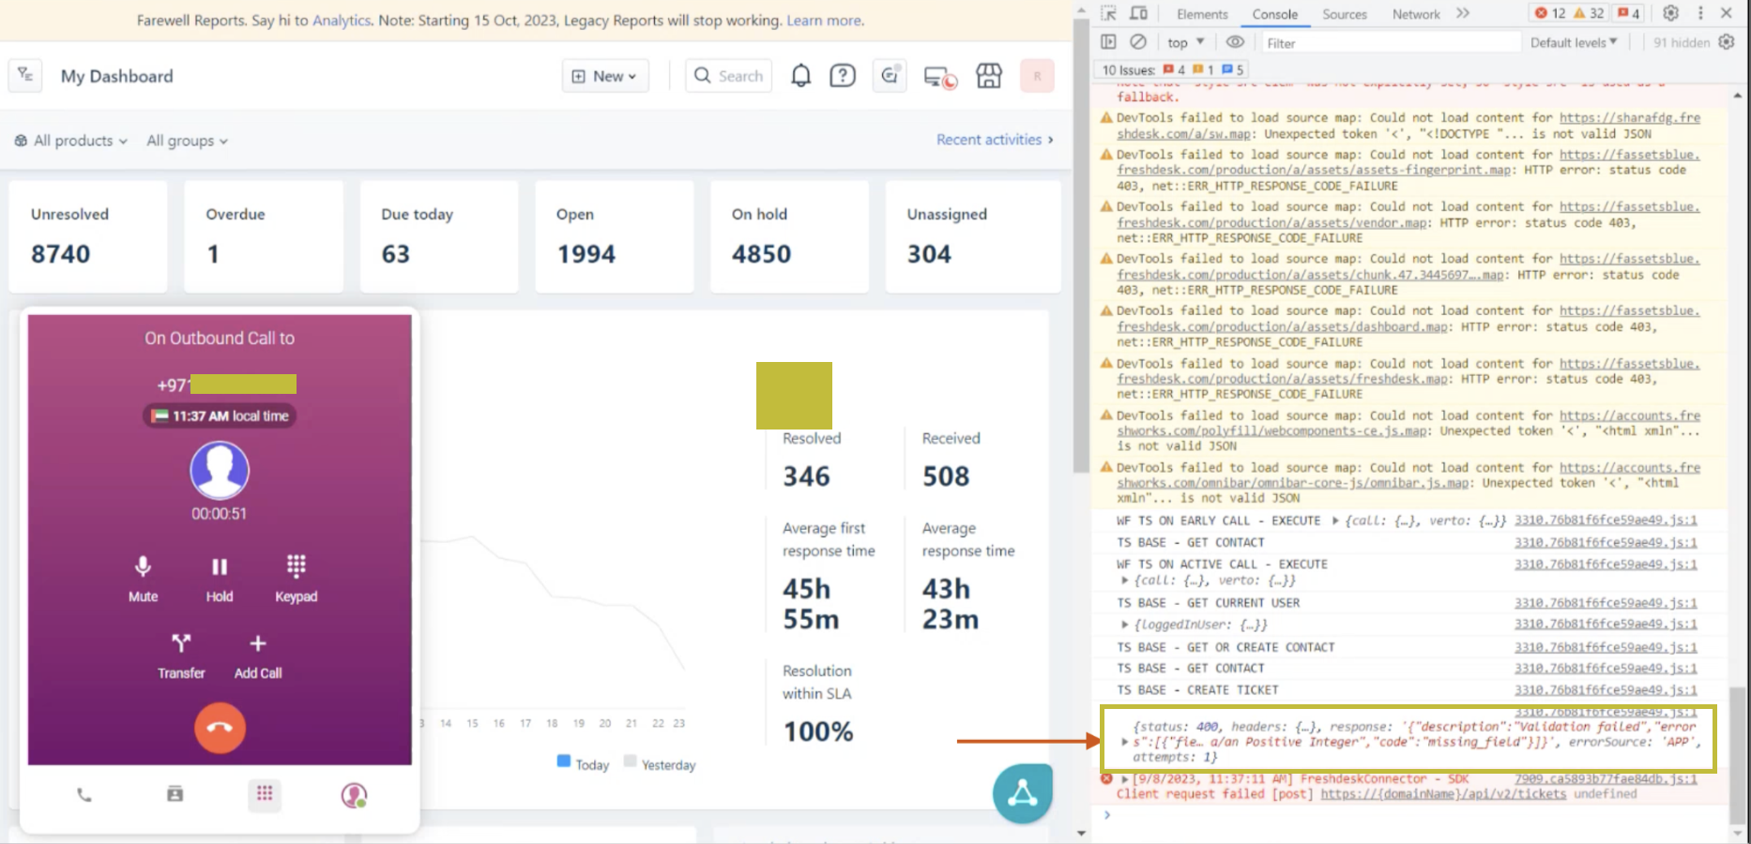Switch to DevTools Elements tab

coord(1202,14)
